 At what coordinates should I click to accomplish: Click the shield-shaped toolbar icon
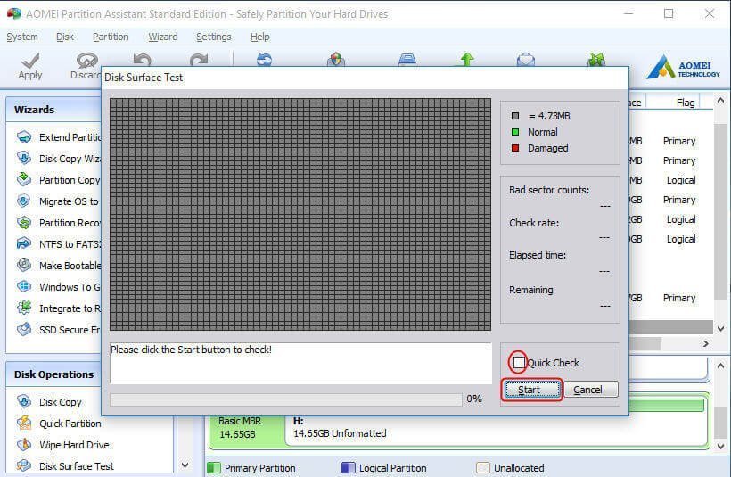[x=336, y=59]
